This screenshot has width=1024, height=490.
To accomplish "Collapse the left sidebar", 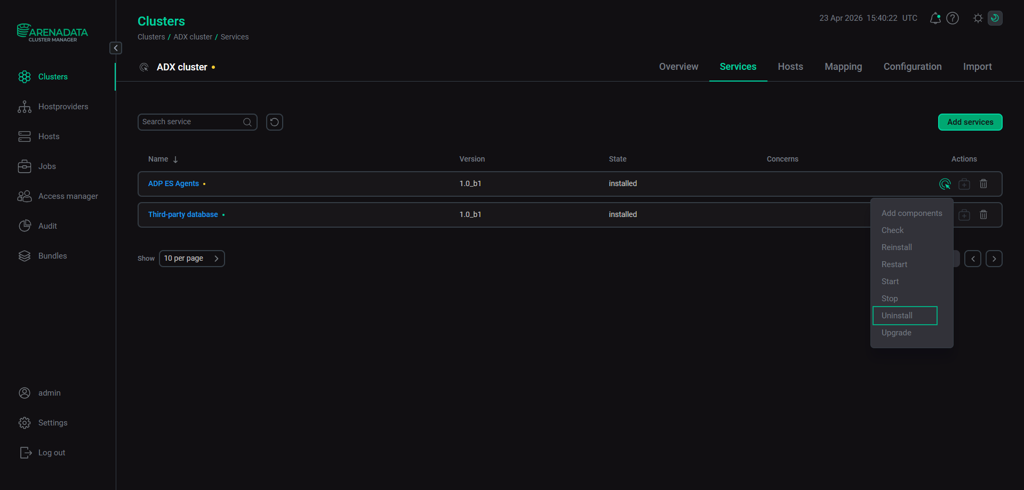I will click(x=116, y=48).
